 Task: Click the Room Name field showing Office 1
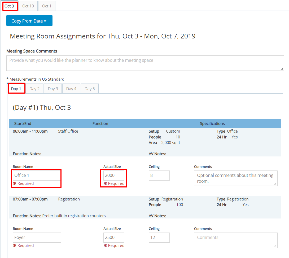pyautogui.click(x=37, y=175)
